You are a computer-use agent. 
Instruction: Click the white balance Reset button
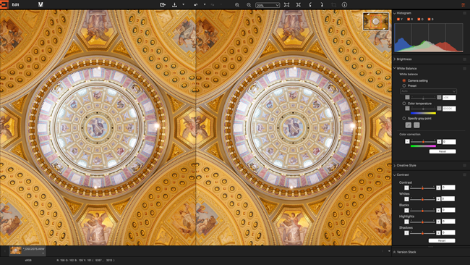[x=443, y=151]
